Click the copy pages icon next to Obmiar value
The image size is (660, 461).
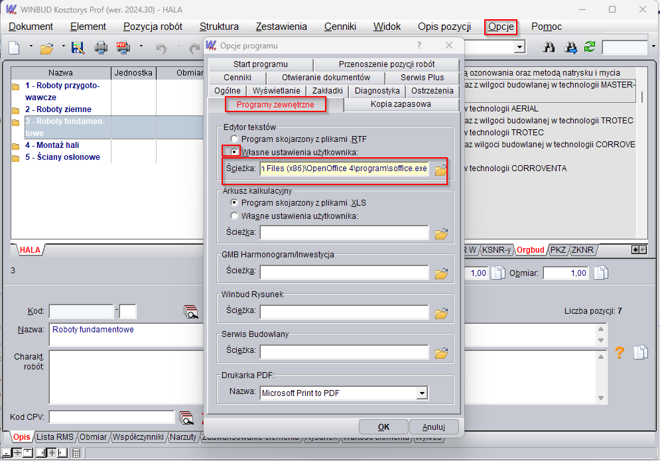coord(601,273)
